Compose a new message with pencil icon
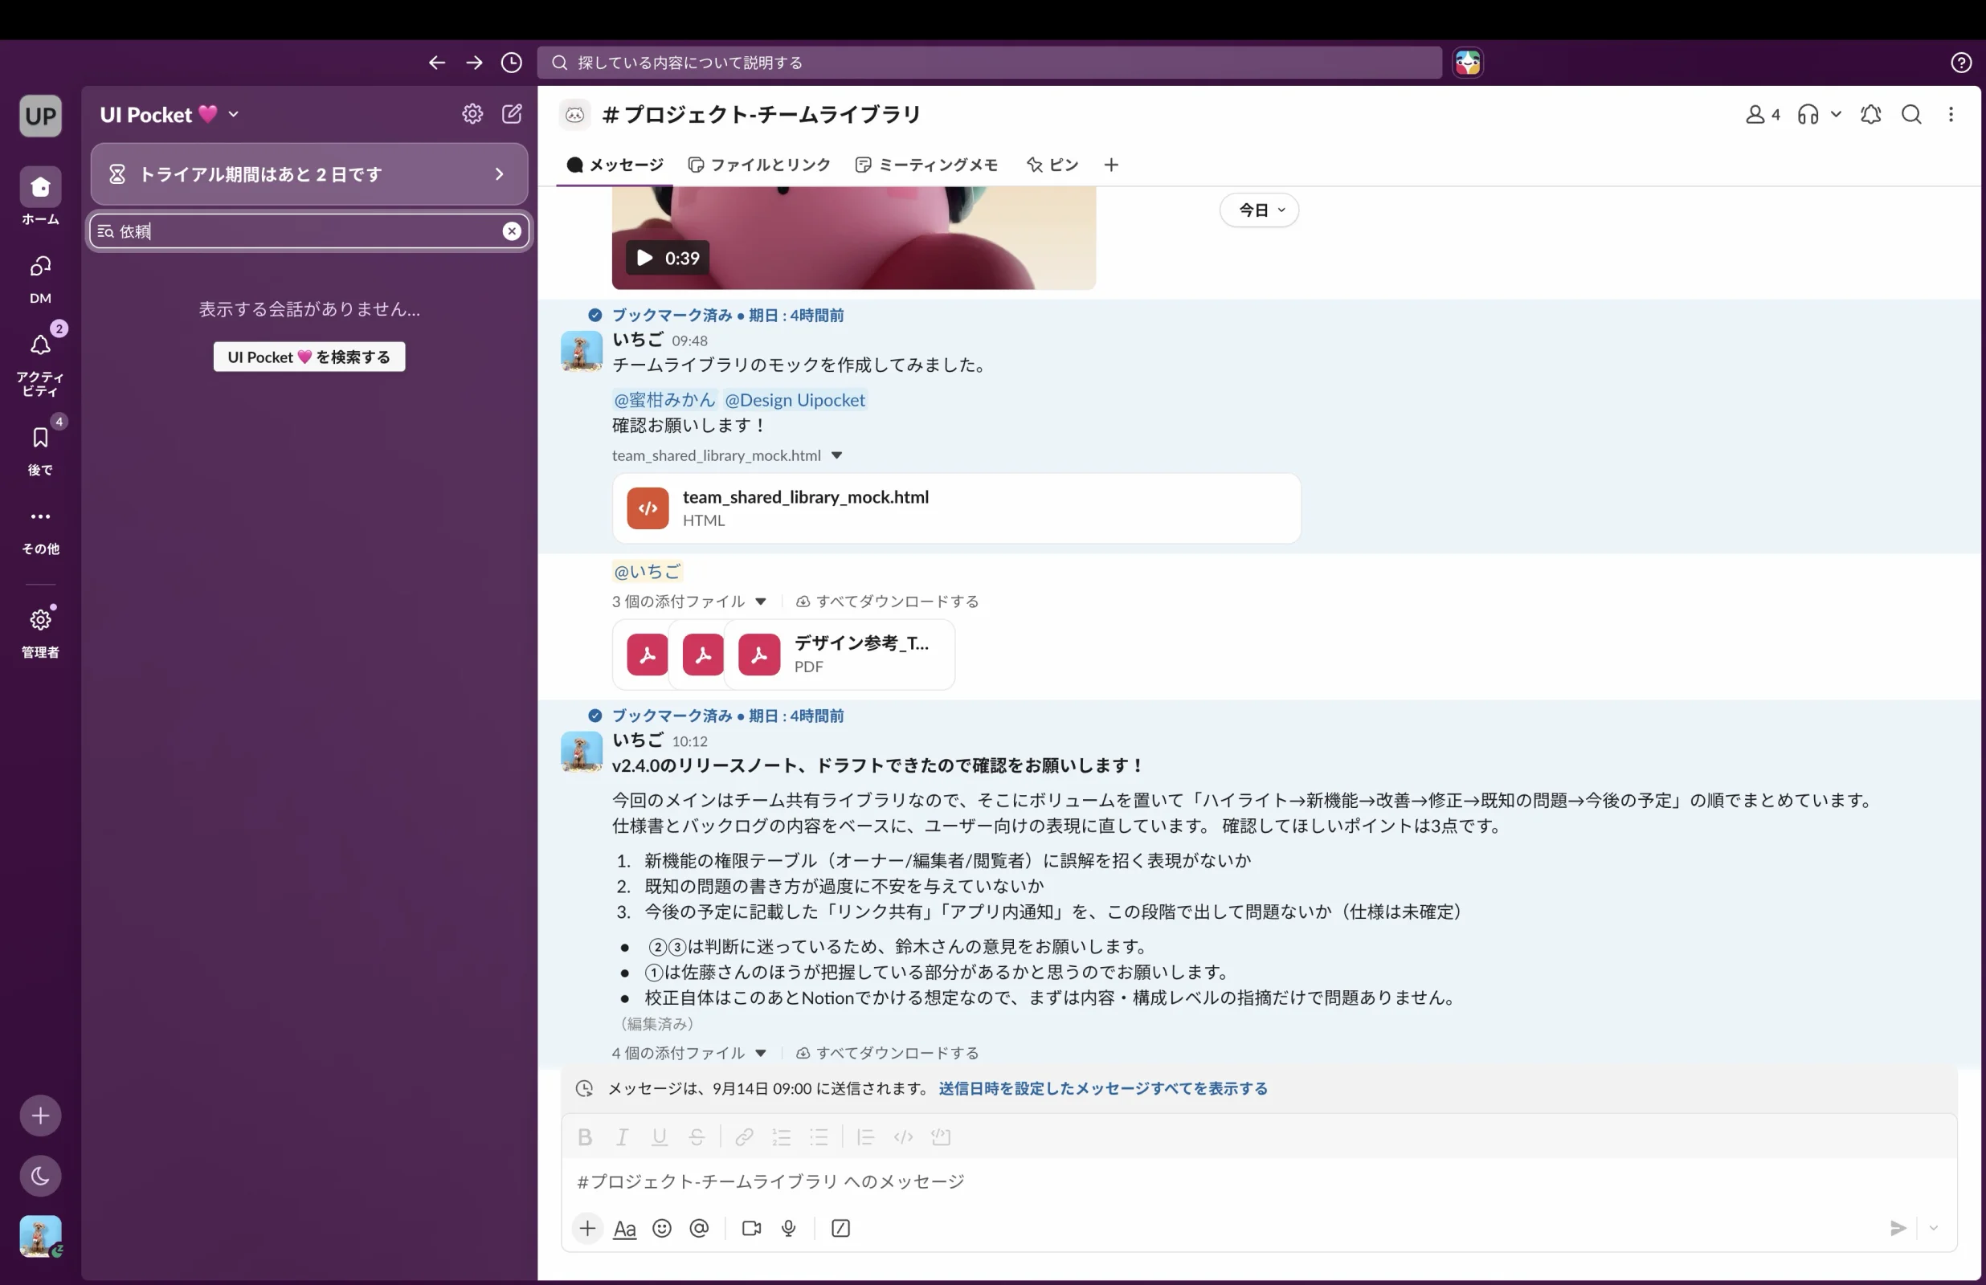The image size is (1986, 1285). point(512,114)
